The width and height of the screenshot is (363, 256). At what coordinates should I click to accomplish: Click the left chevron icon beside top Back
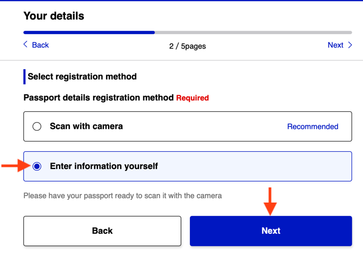25,44
